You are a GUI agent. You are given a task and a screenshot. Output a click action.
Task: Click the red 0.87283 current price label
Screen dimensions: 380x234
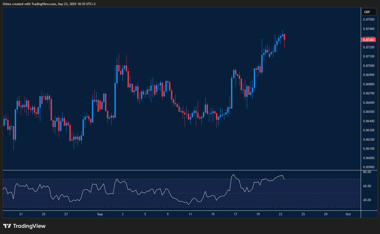coord(369,40)
